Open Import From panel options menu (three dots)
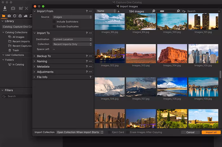Screen dimensions: 222x147 [91, 11]
